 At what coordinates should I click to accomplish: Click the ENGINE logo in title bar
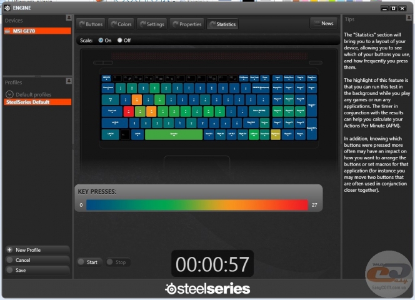click(x=7, y=8)
